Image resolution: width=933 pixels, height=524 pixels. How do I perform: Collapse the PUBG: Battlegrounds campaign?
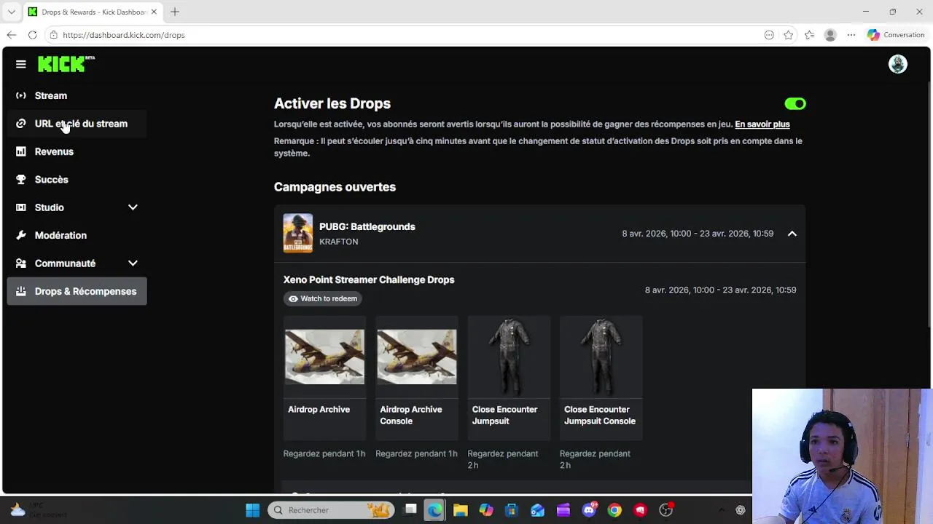tap(792, 234)
